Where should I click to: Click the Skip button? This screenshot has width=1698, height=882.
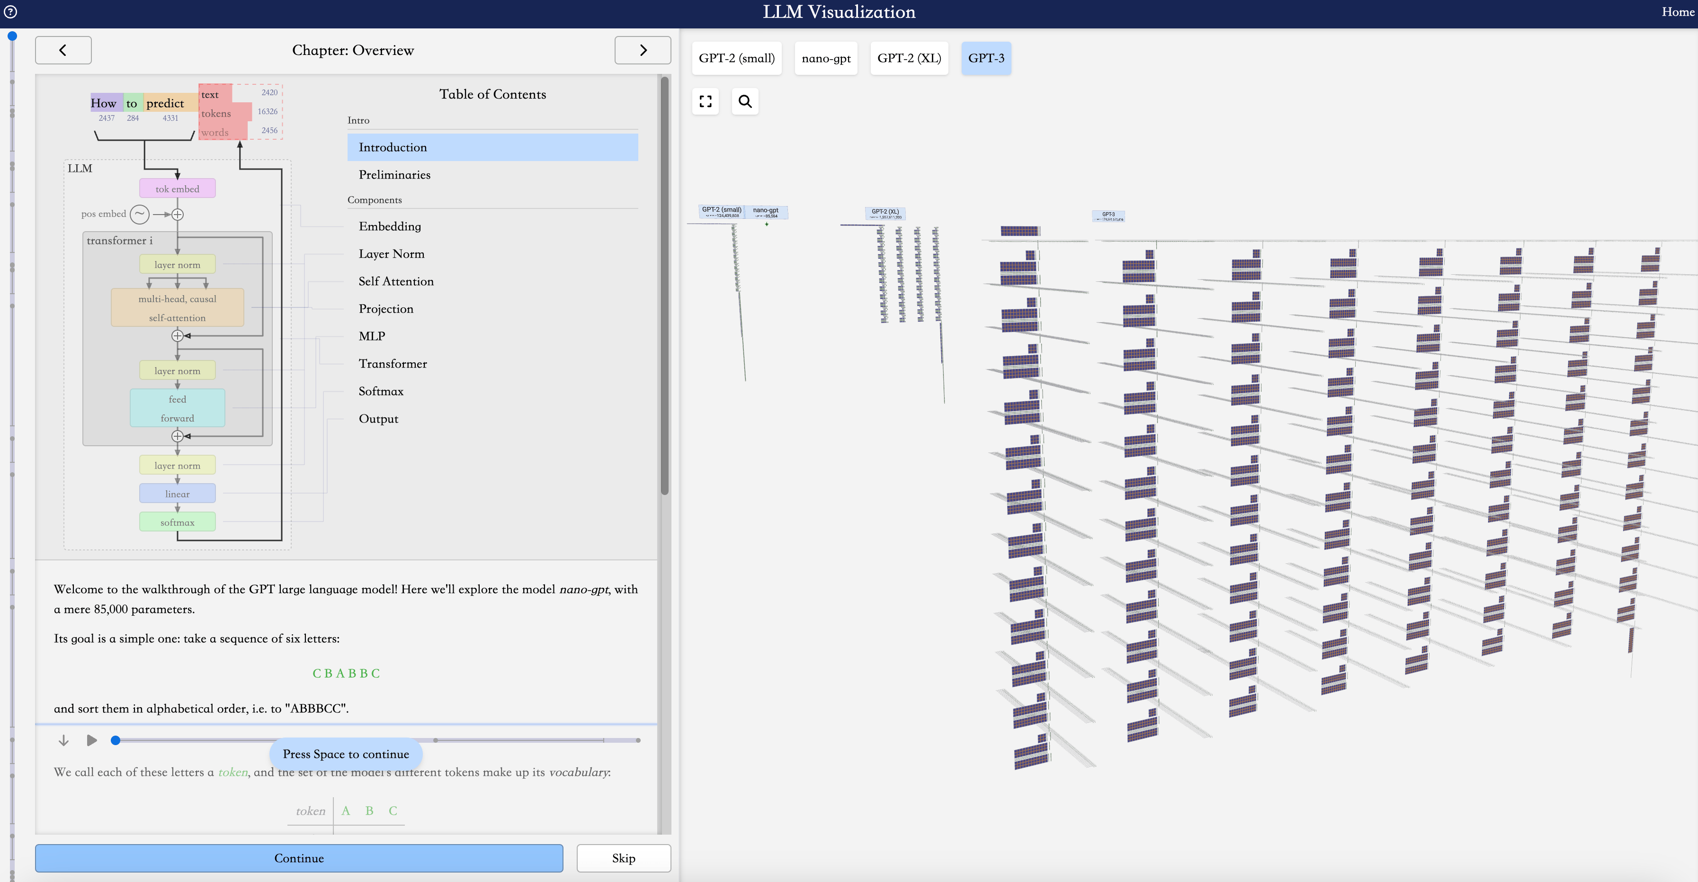[624, 858]
